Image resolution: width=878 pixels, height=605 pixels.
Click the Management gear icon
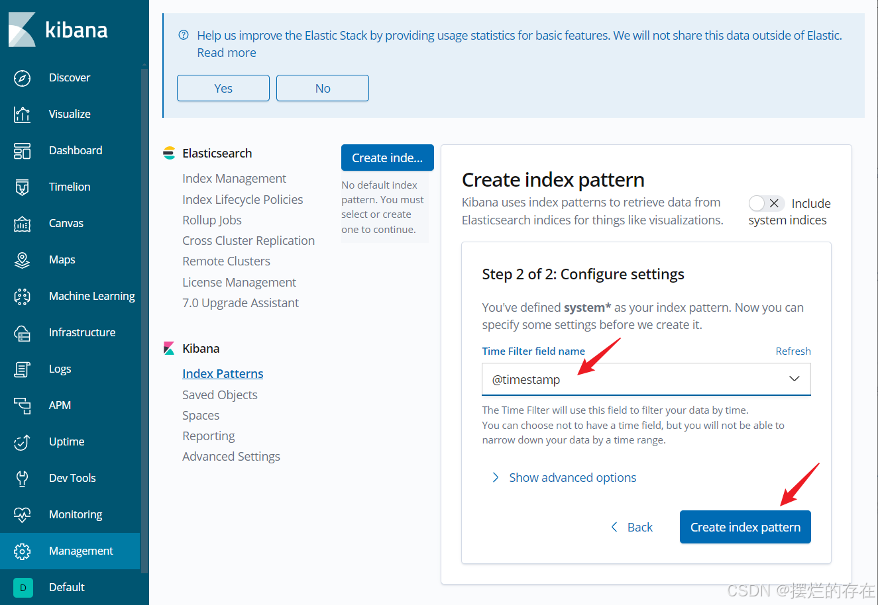point(22,551)
